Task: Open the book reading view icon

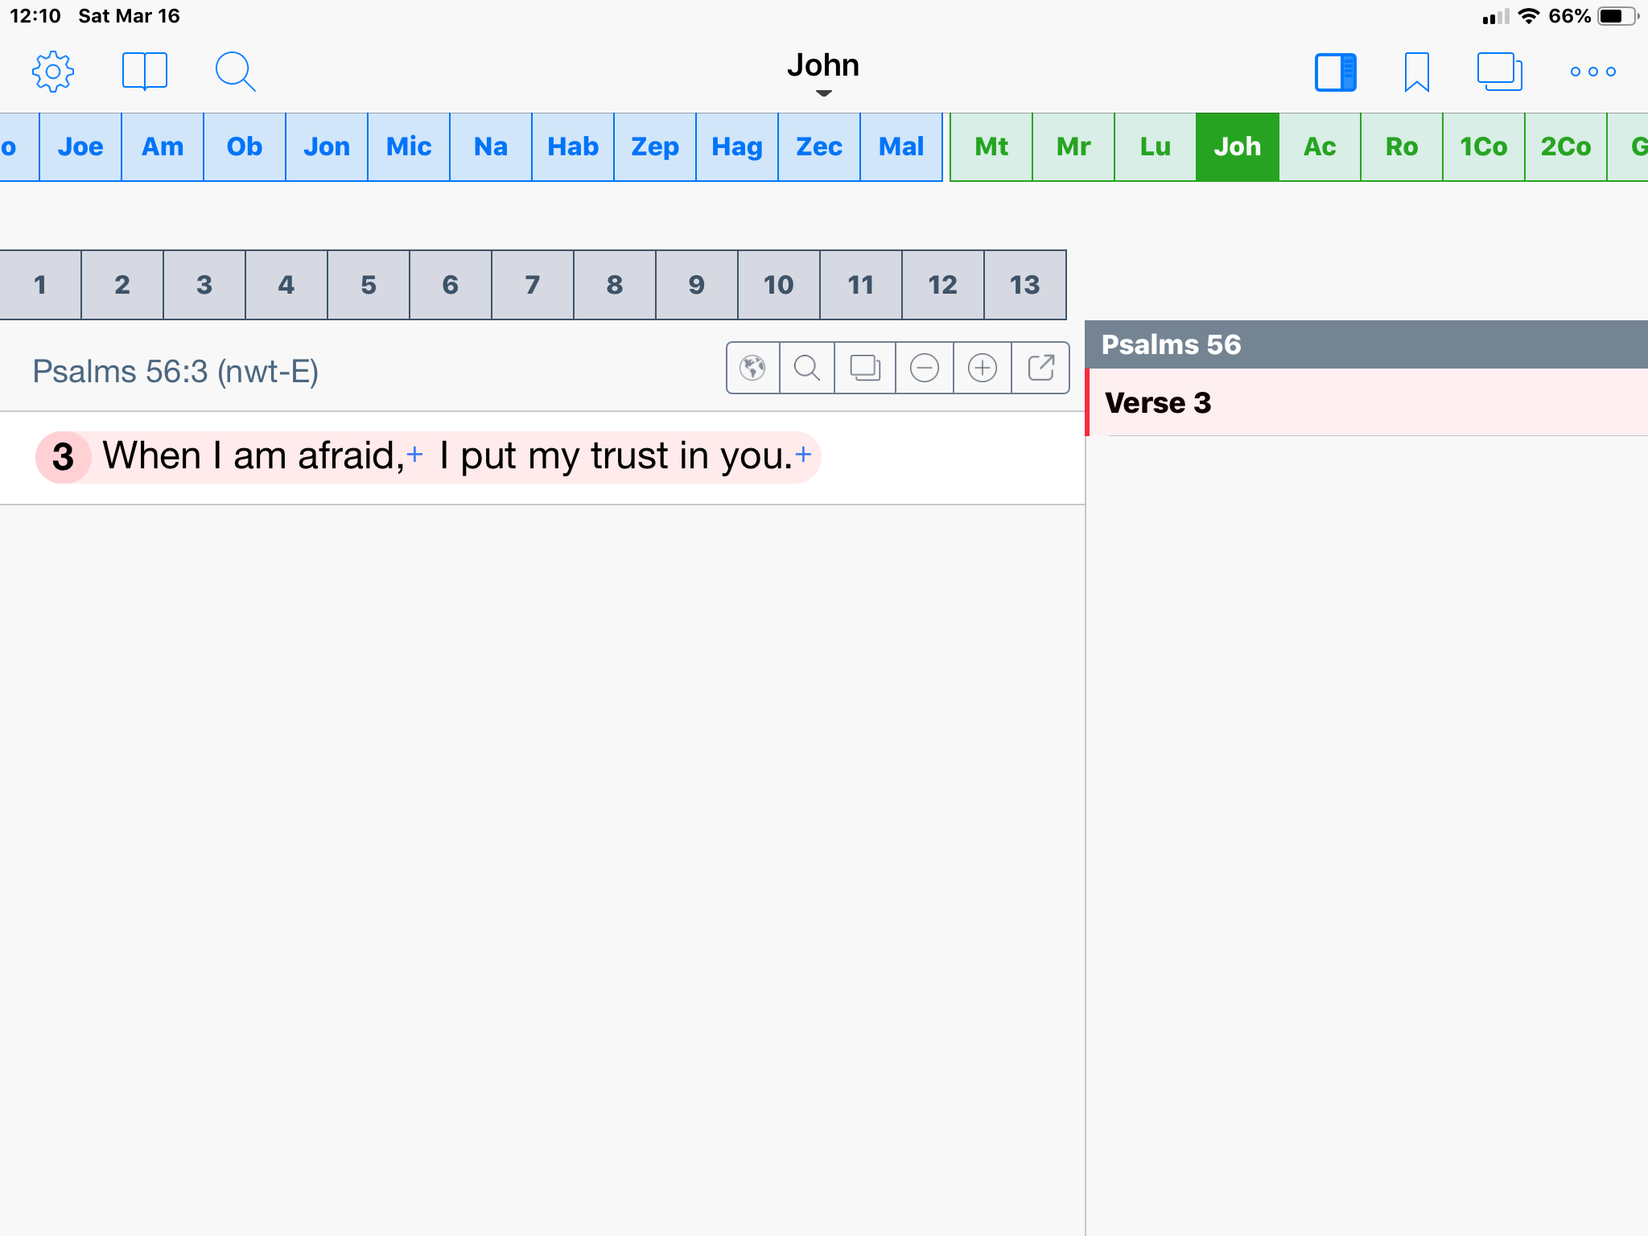Action: click(x=145, y=72)
